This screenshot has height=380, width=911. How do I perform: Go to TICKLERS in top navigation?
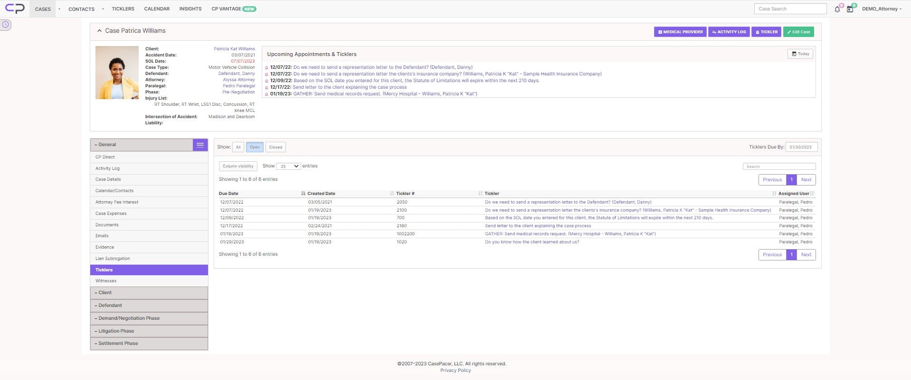coord(123,9)
